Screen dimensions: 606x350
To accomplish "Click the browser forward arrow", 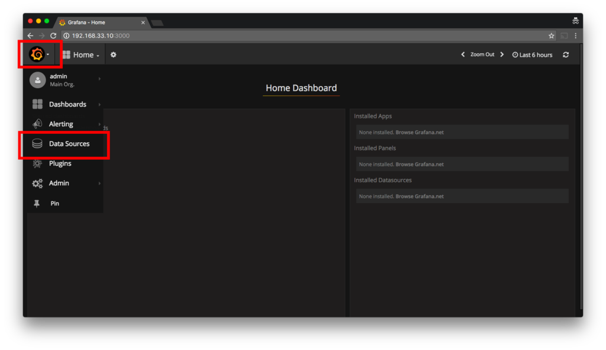I will tap(42, 36).
